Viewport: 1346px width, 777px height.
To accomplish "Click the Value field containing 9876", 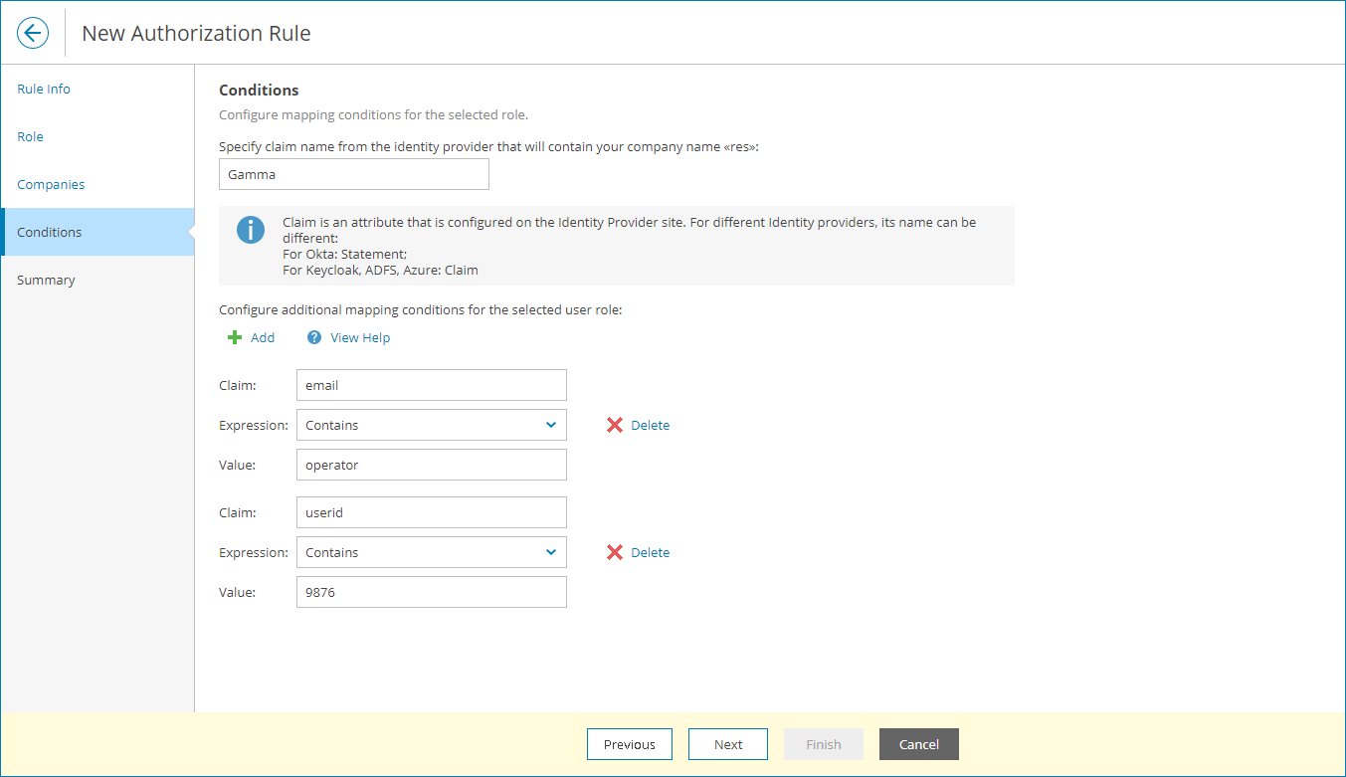I will pos(432,592).
